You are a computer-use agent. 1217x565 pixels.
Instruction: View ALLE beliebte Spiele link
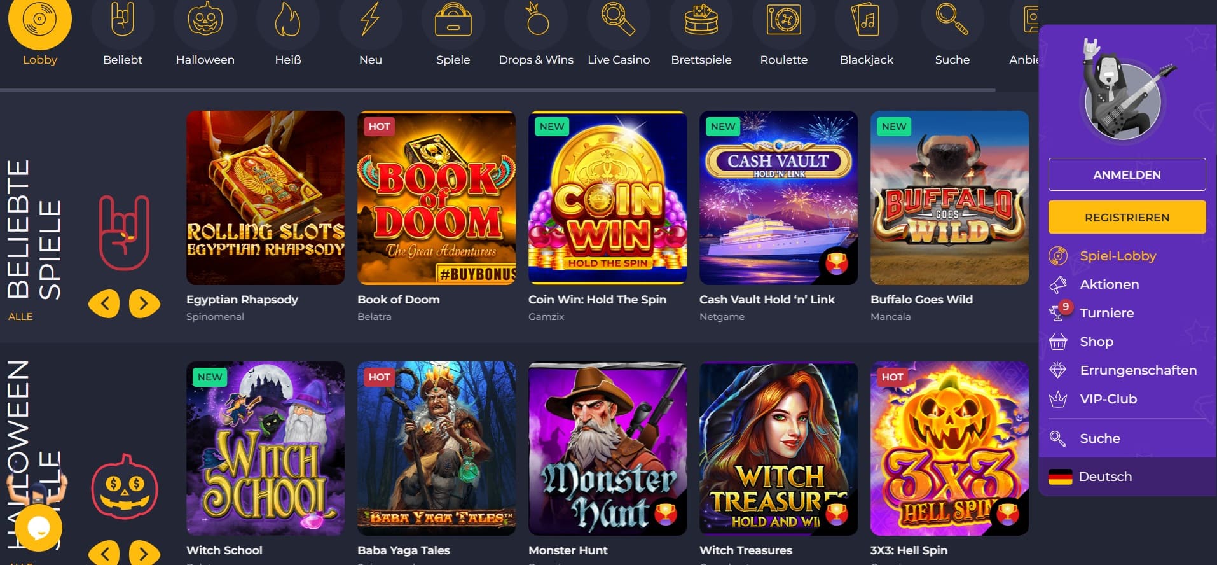20,316
